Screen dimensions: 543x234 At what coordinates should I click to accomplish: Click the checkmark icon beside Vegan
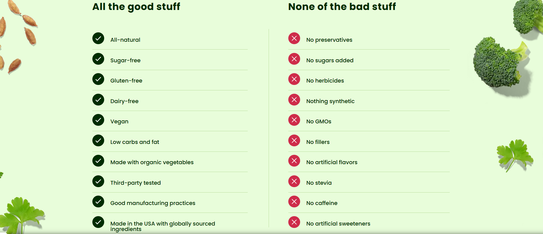pyautogui.click(x=98, y=120)
